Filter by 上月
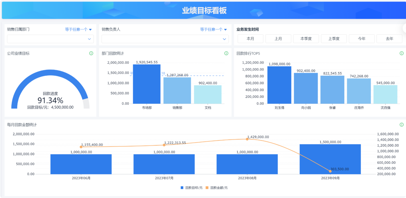The height and width of the screenshot is (198, 406). click(278, 39)
